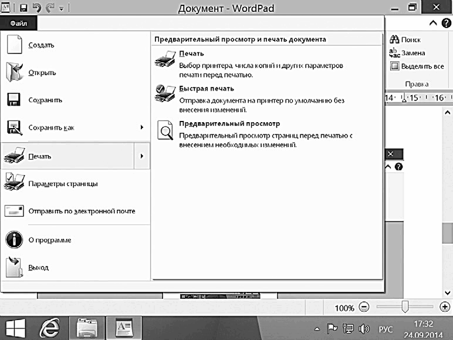
Task: Expand the Сохранить как submenu arrow
Action: pos(141,127)
